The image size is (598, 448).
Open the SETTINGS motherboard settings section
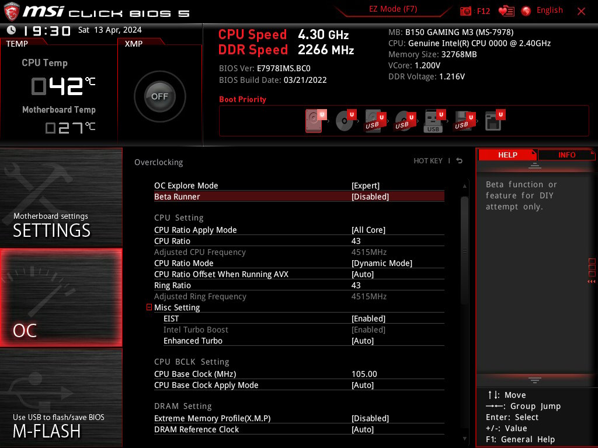click(x=61, y=198)
